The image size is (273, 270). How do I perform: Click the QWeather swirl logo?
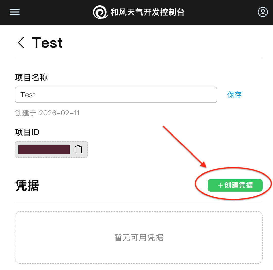coord(100,12)
